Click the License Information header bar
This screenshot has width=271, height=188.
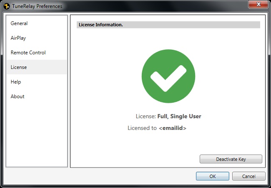168,25
